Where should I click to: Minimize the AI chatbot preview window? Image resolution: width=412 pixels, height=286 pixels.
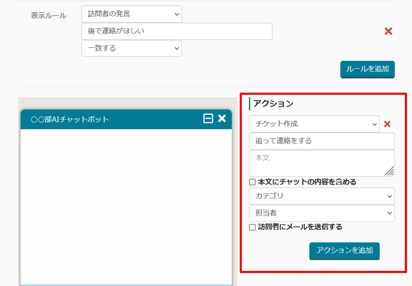pyautogui.click(x=208, y=119)
